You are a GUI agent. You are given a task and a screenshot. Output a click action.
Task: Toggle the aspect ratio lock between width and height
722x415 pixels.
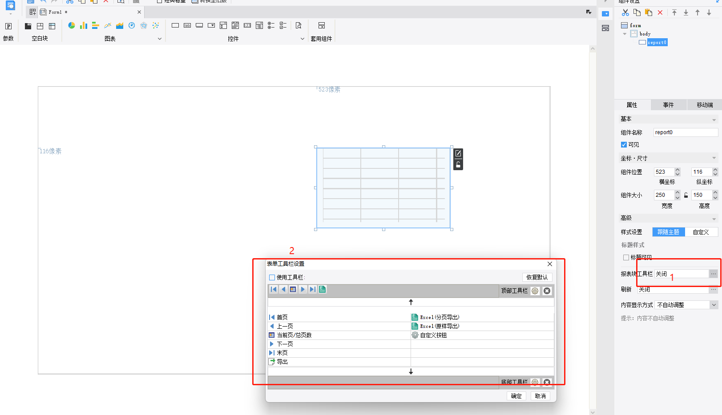[686, 195]
